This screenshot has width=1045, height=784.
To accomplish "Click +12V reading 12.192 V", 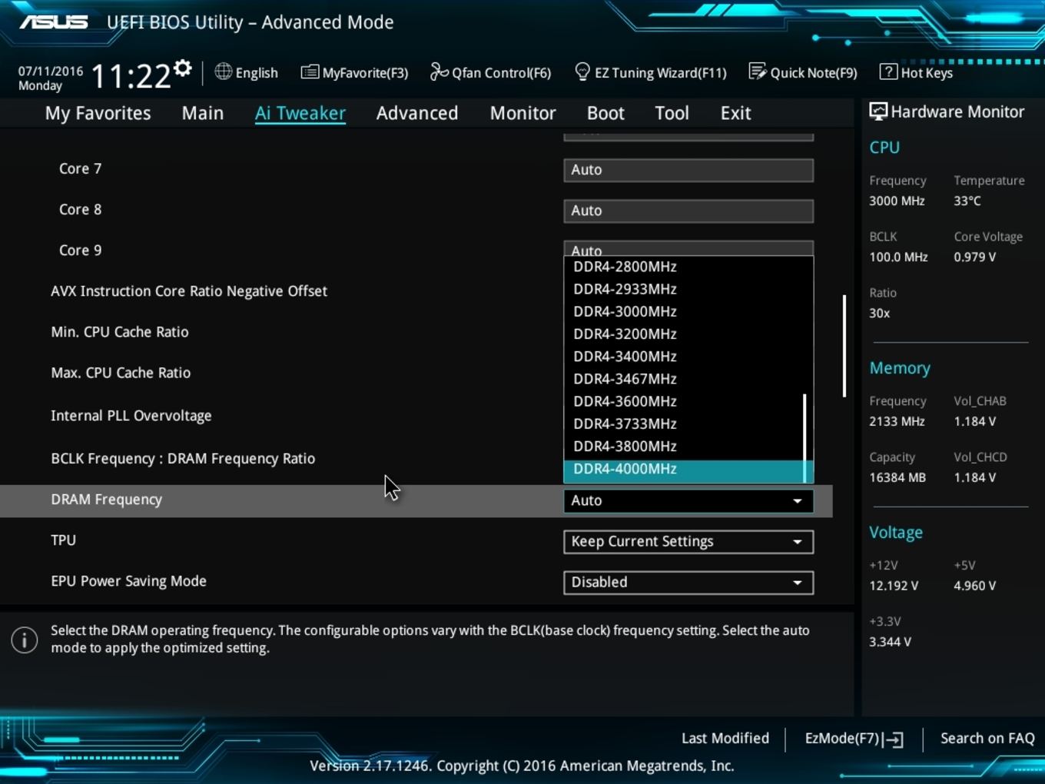I will 894,586.
